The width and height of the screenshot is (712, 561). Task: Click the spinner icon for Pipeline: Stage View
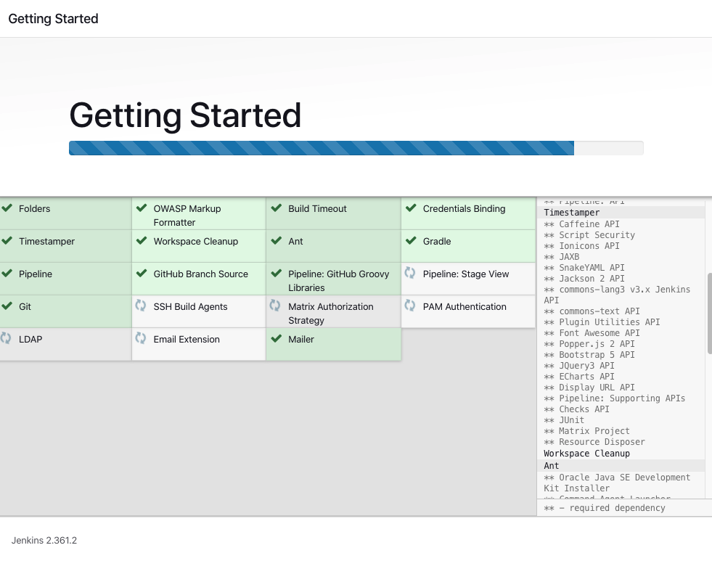[410, 272]
